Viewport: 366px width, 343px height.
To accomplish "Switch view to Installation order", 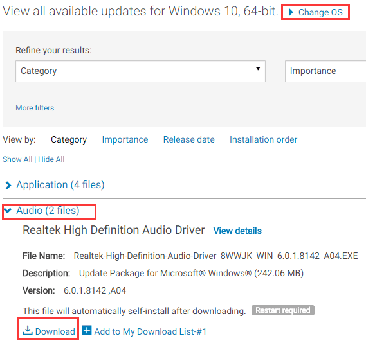I will 264,139.
